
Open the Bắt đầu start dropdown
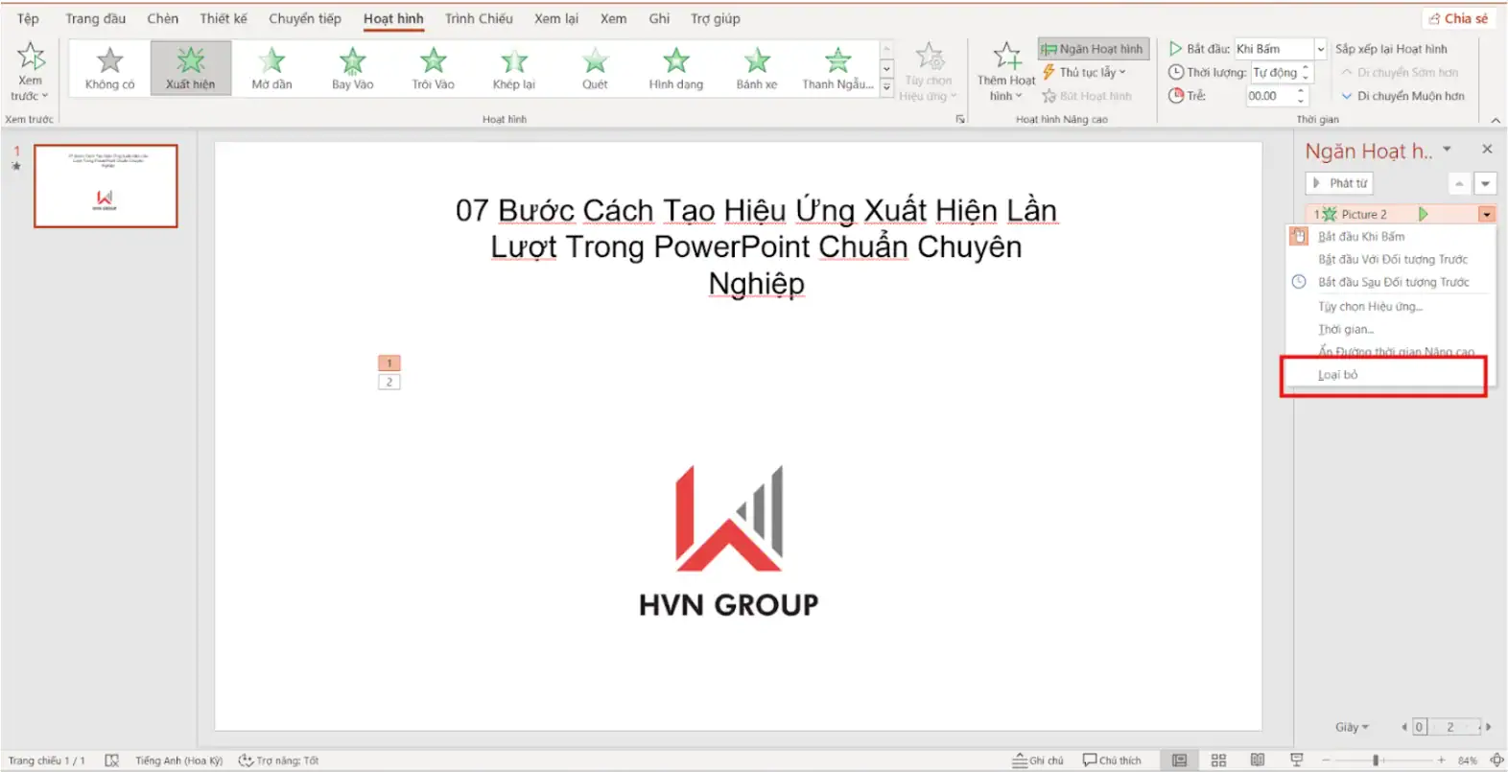1320,49
